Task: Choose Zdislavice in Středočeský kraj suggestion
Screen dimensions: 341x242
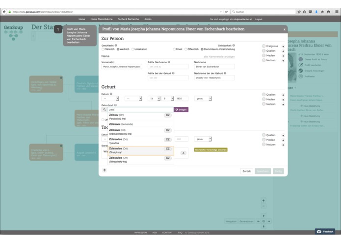Action: pos(140,160)
